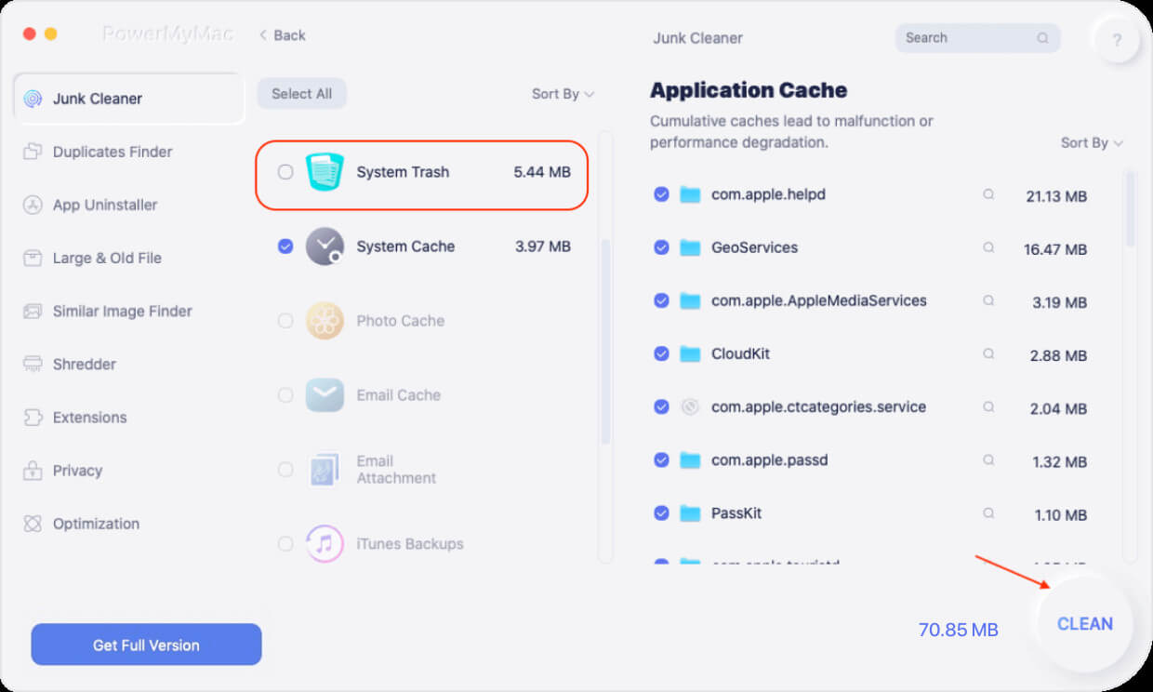Uncheck the PassKit checkbox
The height and width of the screenshot is (692, 1153).
(661, 512)
